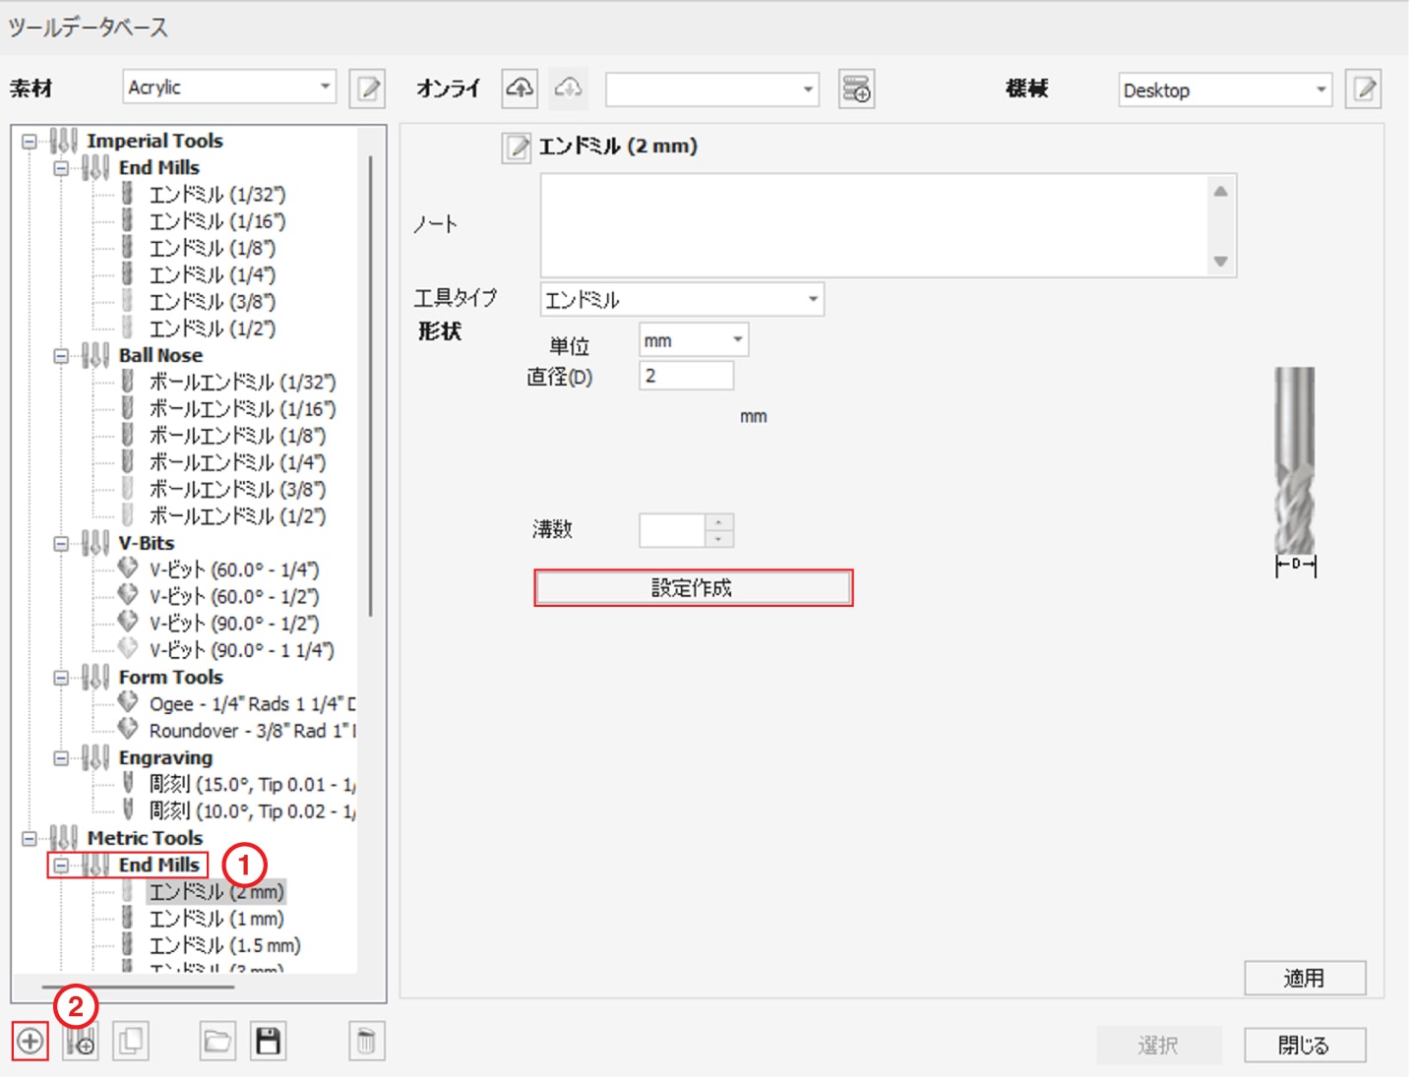Edit the Desktop machine with pencil icon

[1364, 90]
